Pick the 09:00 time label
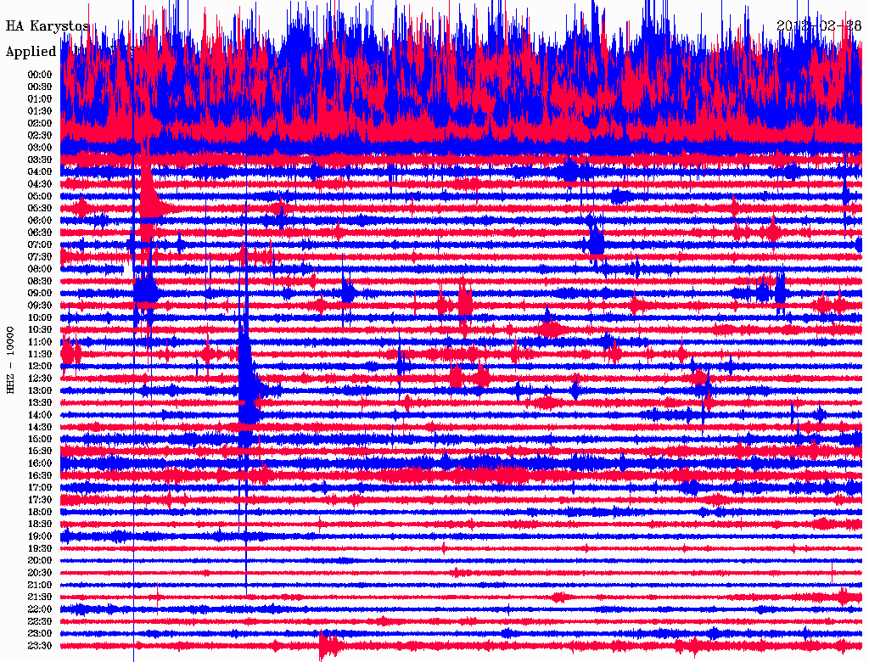 [x=40, y=294]
